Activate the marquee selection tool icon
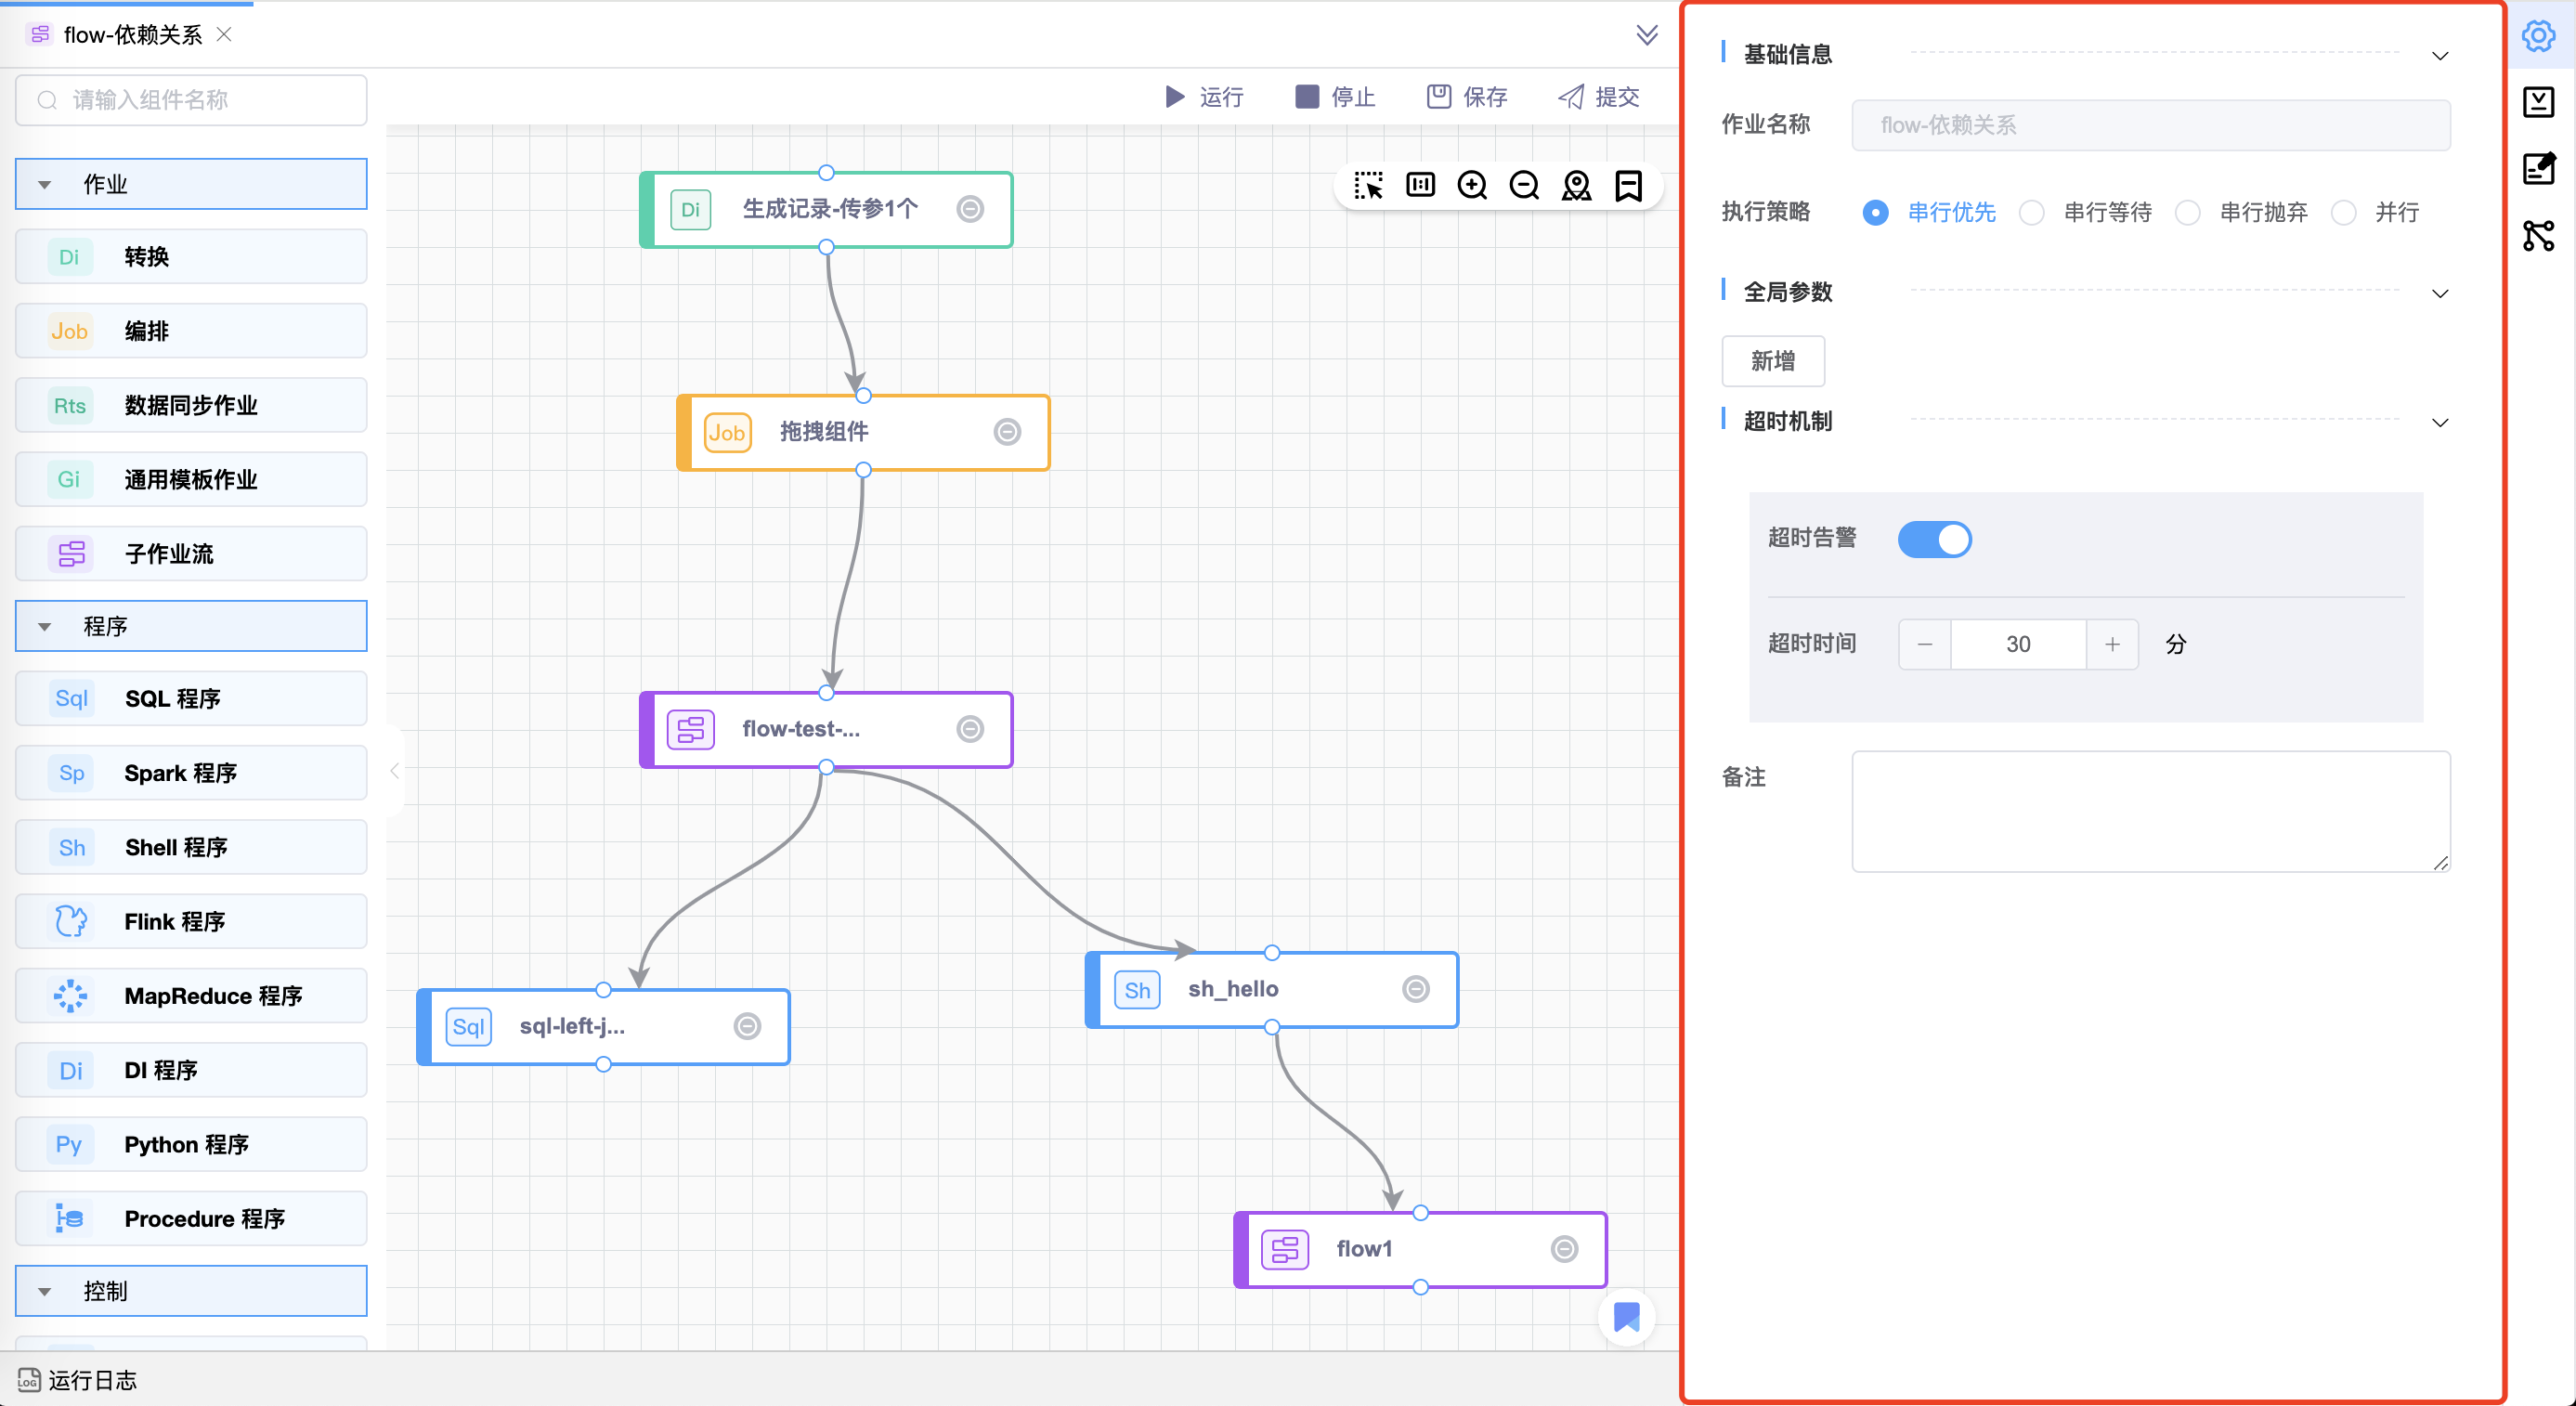Image resolution: width=2576 pixels, height=1406 pixels. click(x=1368, y=186)
